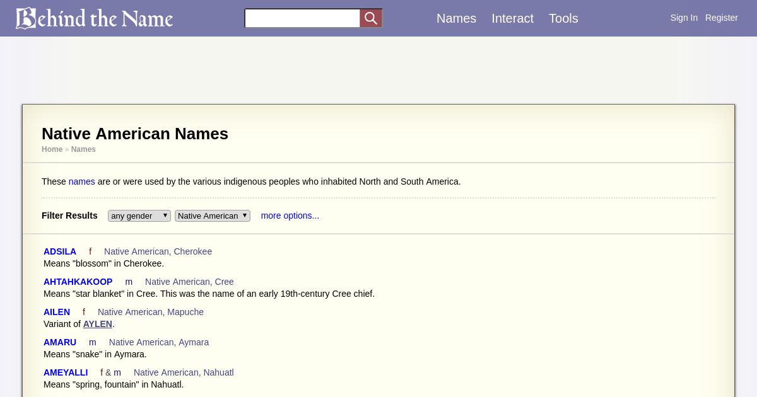The width and height of the screenshot is (757, 397).
Task: Follow the 'names' link in description
Action: pos(82,181)
